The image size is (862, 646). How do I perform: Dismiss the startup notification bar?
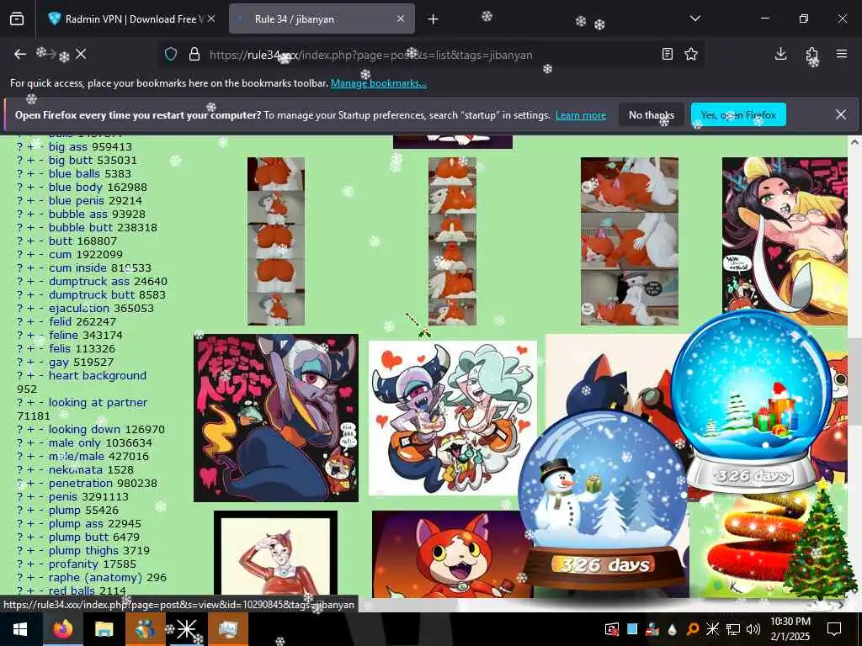click(x=841, y=114)
